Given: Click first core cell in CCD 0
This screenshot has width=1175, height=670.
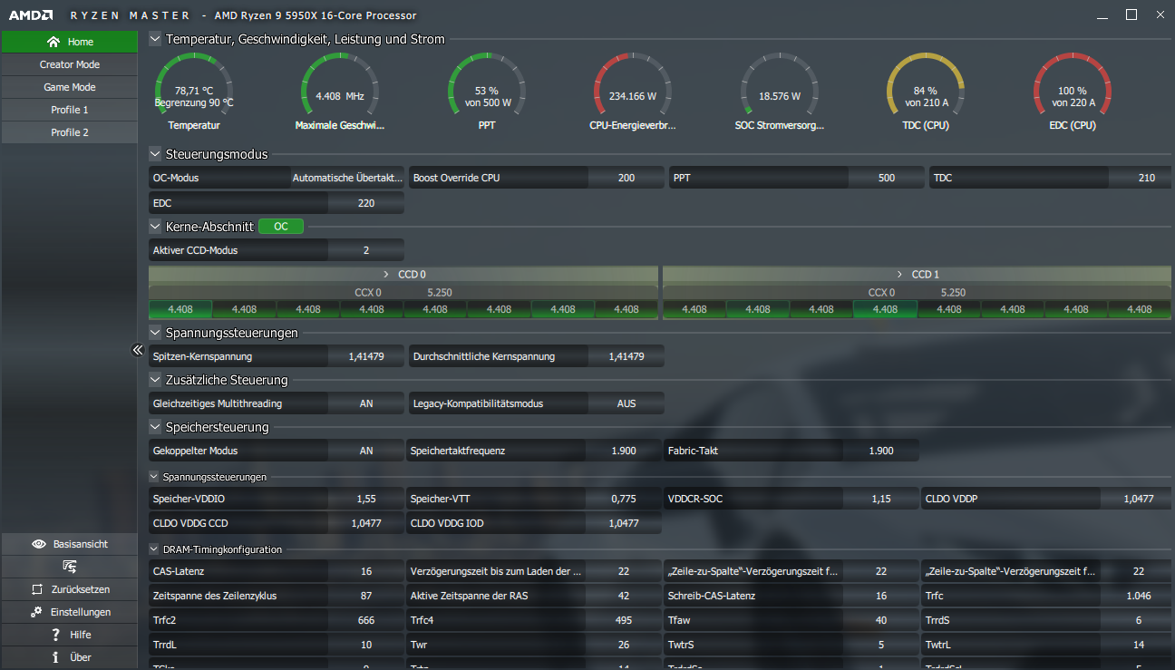Looking at the screenshot, I should point(180,309).
